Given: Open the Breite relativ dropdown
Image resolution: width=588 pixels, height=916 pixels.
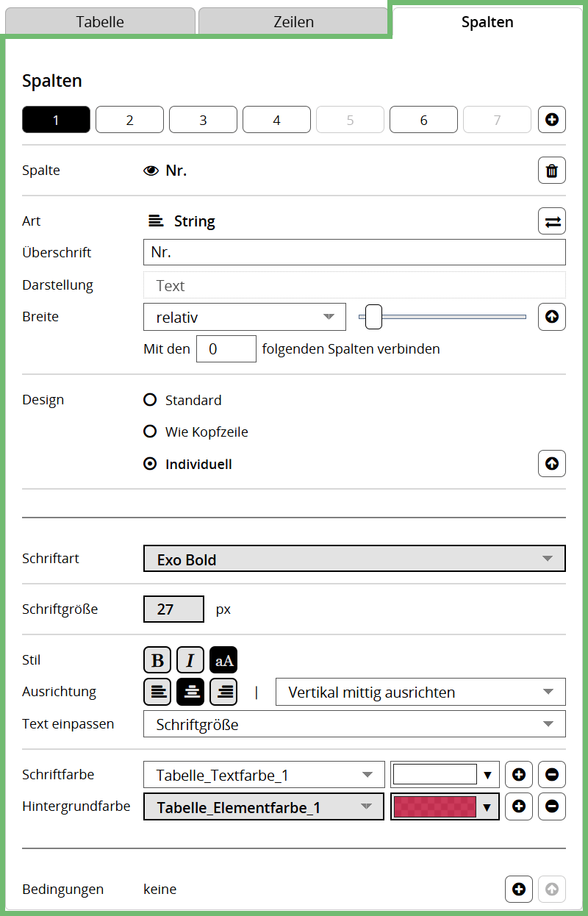Looking at the screenshot, I should (x=245, y=317).
